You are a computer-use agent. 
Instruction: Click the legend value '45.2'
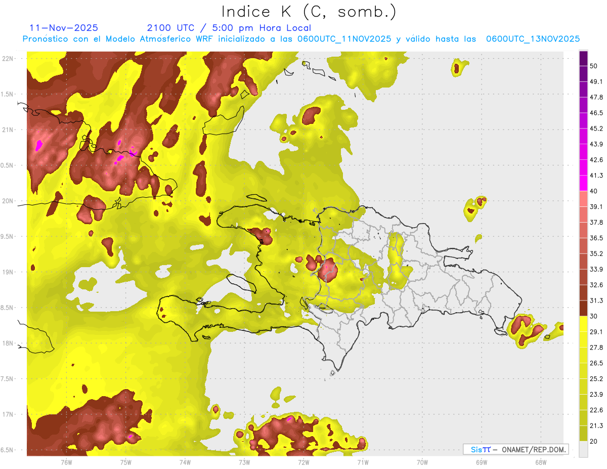596,129
